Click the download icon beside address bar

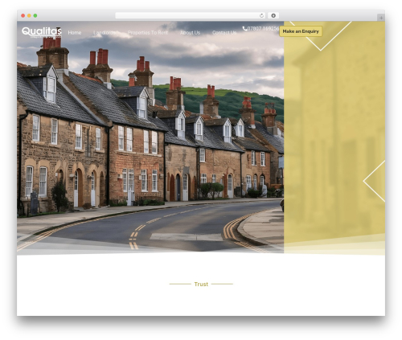pyautogui.click(x=273, y=15)
